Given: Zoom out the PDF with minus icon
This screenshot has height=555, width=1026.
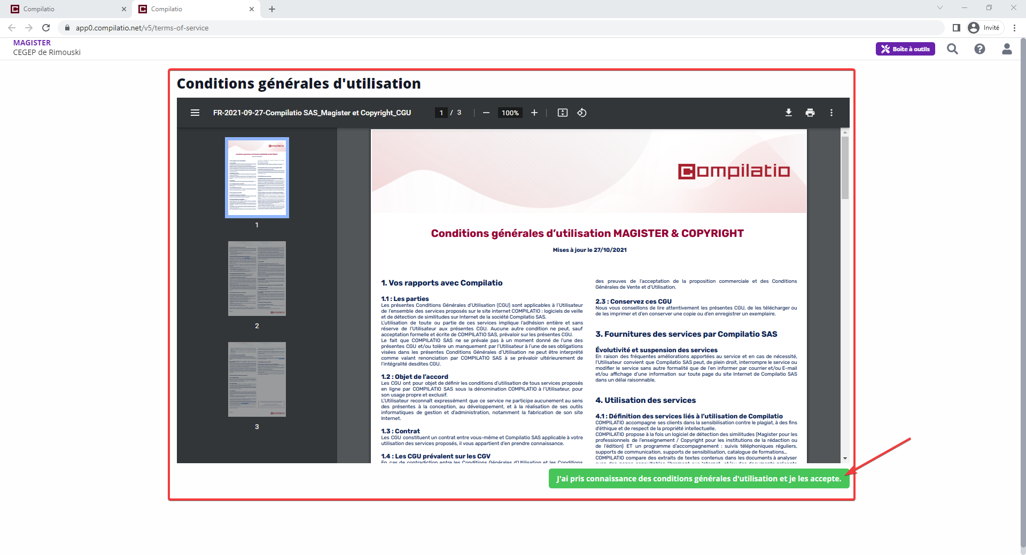Looking at the screenshot, I should point(486,113).
